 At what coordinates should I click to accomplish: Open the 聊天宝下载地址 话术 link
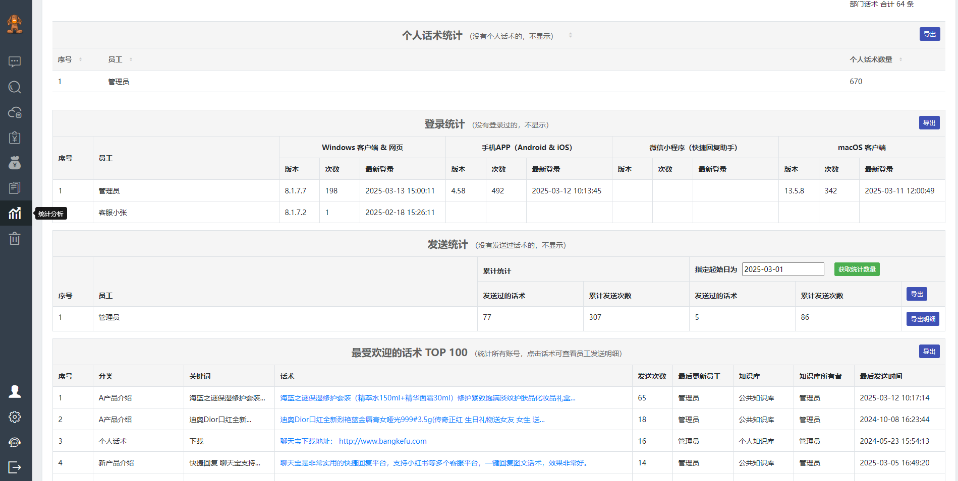pos(353,441)
